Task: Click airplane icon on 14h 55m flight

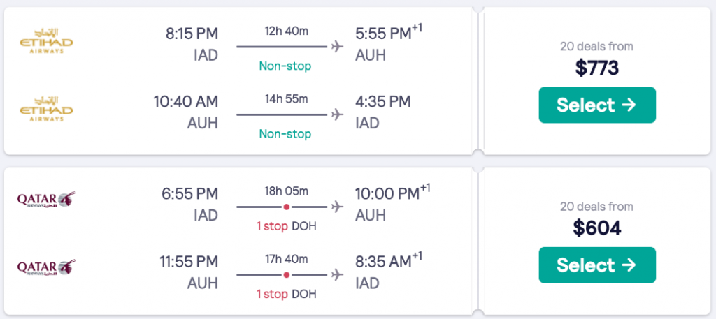Action: tap(338, 114)
